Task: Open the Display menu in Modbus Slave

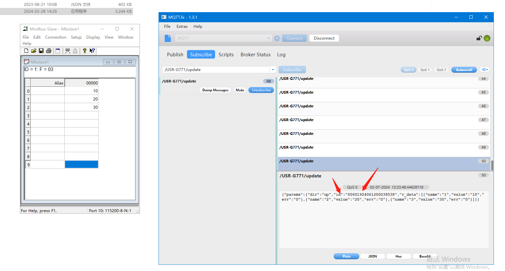Action: click(x=93, y=37)
